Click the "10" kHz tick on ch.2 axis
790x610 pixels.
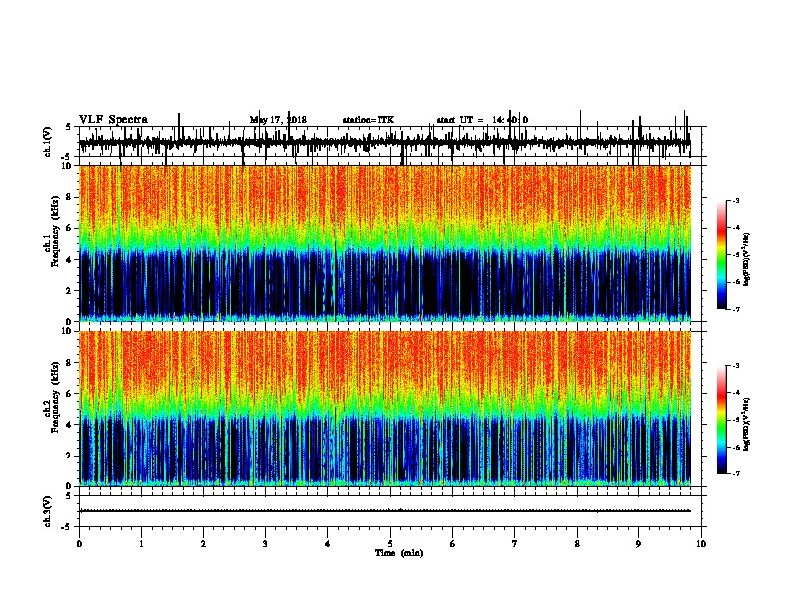67,331
